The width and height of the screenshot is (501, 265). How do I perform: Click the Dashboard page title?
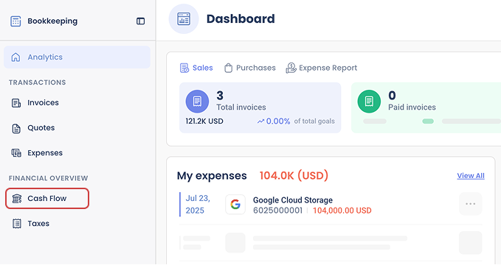click(241, 19)
